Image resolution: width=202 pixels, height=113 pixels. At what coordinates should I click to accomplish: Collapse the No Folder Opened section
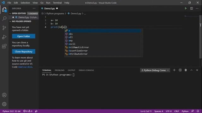(10, 21)
